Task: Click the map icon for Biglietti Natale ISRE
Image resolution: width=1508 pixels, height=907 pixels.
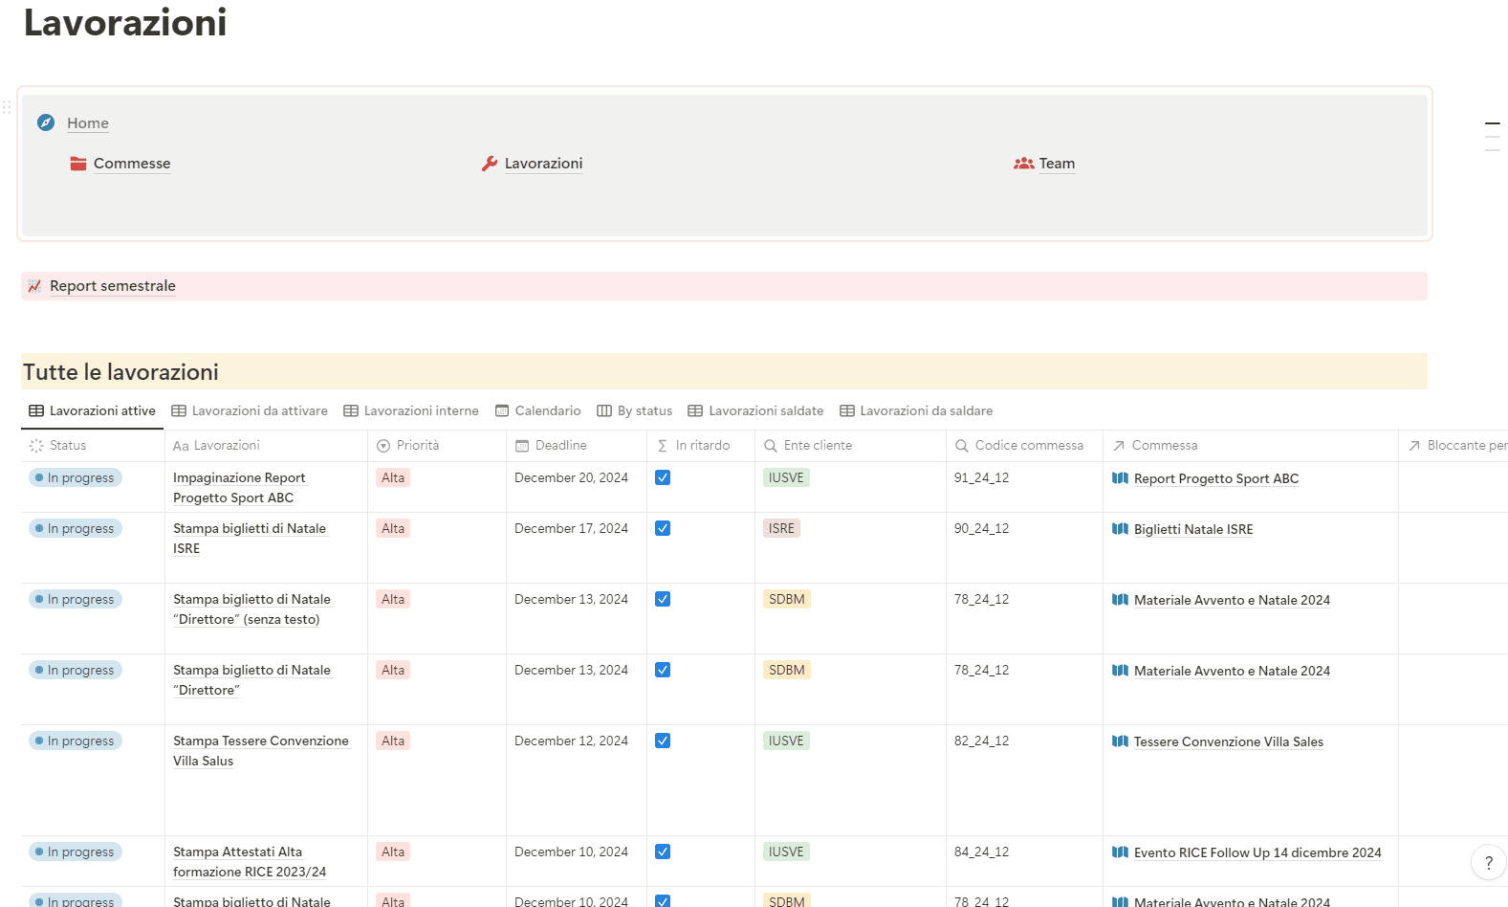Action: [1120, 529]
